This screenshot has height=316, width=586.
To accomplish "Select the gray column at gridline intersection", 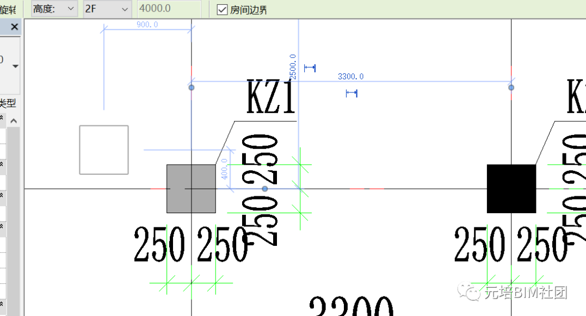I will [x=191, y=189].
